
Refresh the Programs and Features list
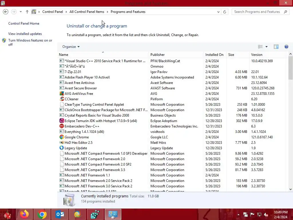[225, 12]
